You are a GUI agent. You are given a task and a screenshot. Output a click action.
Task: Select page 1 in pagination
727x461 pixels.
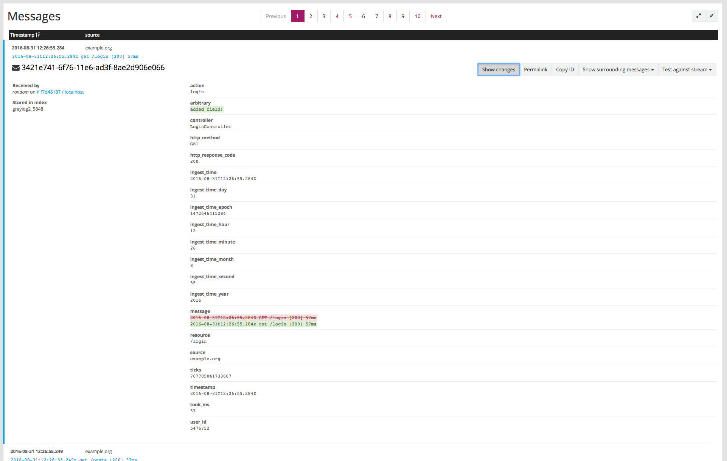tap(297, 16)
